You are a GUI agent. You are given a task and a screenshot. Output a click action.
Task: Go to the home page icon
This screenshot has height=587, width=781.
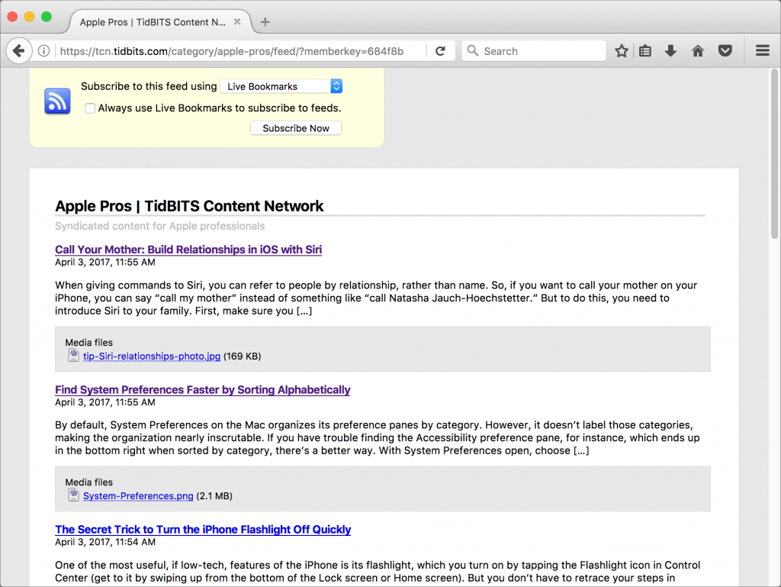697,50
